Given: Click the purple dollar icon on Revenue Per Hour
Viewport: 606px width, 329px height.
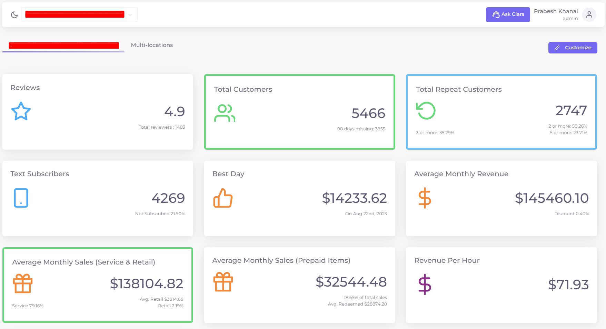Looking at the screenshot, I should tap(425, 284).
